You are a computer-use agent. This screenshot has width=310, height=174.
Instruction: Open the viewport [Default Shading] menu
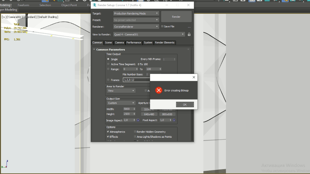pos(48,17)
